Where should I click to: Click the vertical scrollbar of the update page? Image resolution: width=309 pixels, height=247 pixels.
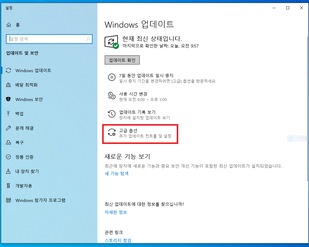307,108
